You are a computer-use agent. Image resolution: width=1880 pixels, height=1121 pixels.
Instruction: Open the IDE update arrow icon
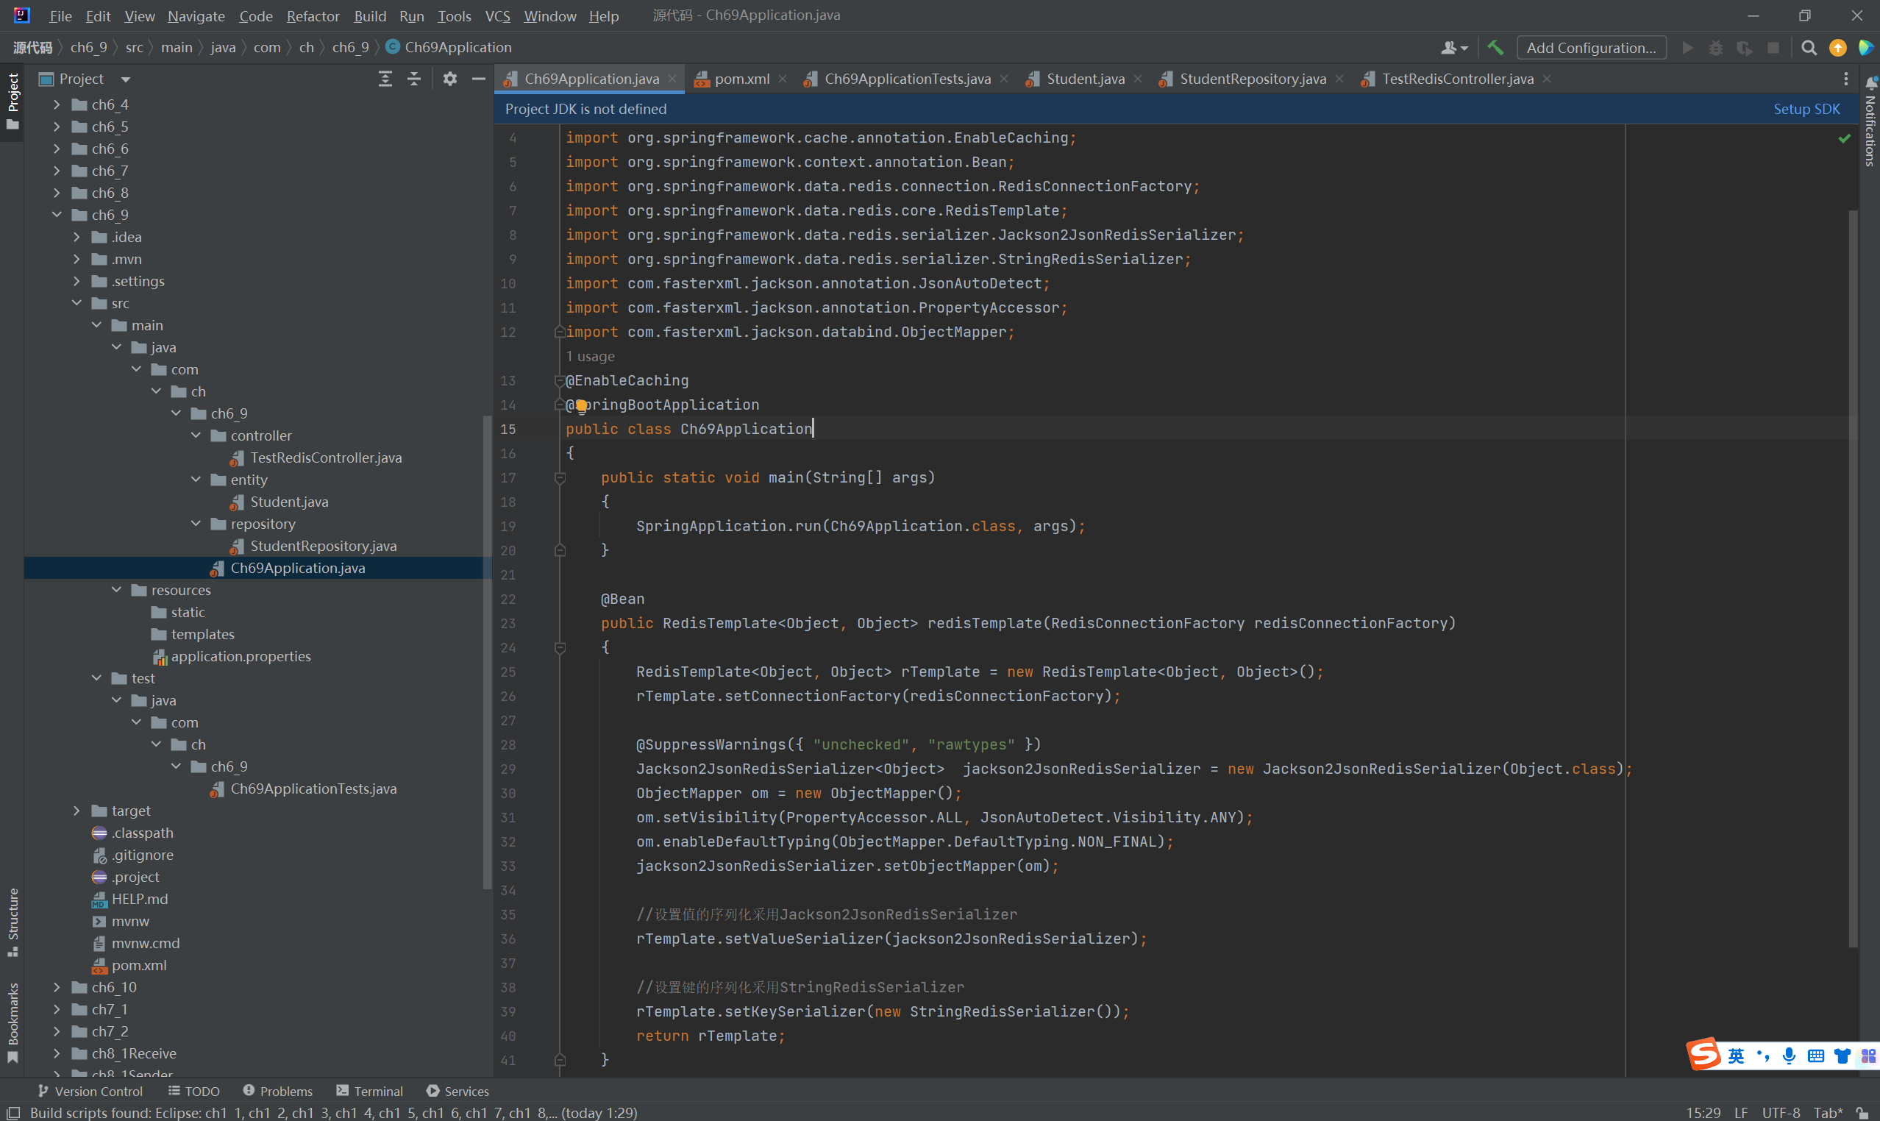click(x=1837, y=48)
